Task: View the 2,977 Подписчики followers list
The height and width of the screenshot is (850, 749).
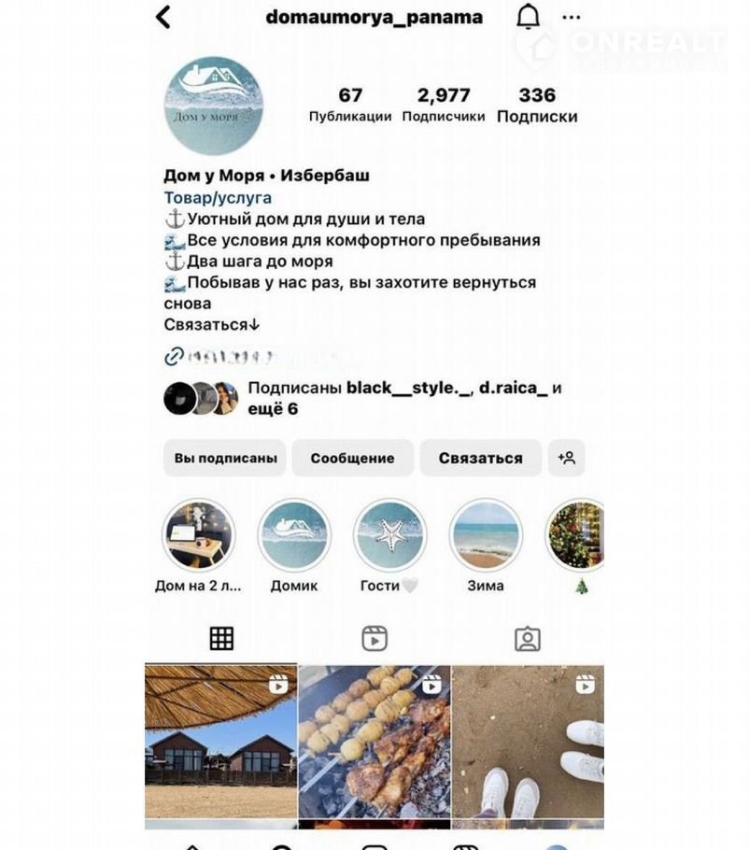Action: tap(444, 105)
